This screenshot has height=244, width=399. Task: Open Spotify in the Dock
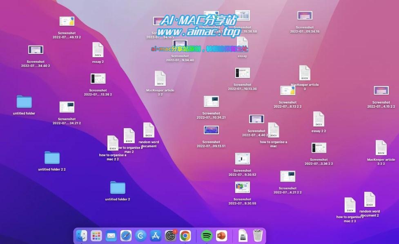pos(207,236)
